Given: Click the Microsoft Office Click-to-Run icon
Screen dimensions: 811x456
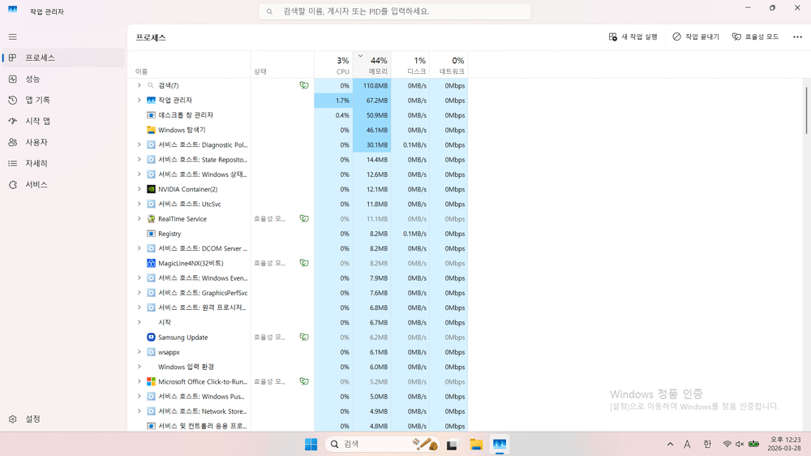Looking at the screenshot, I should coord(151,381).
